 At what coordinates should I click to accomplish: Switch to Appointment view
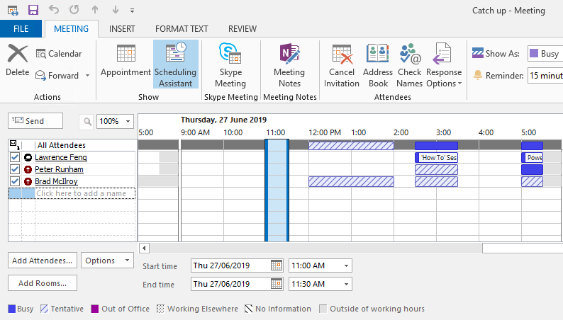126,61
